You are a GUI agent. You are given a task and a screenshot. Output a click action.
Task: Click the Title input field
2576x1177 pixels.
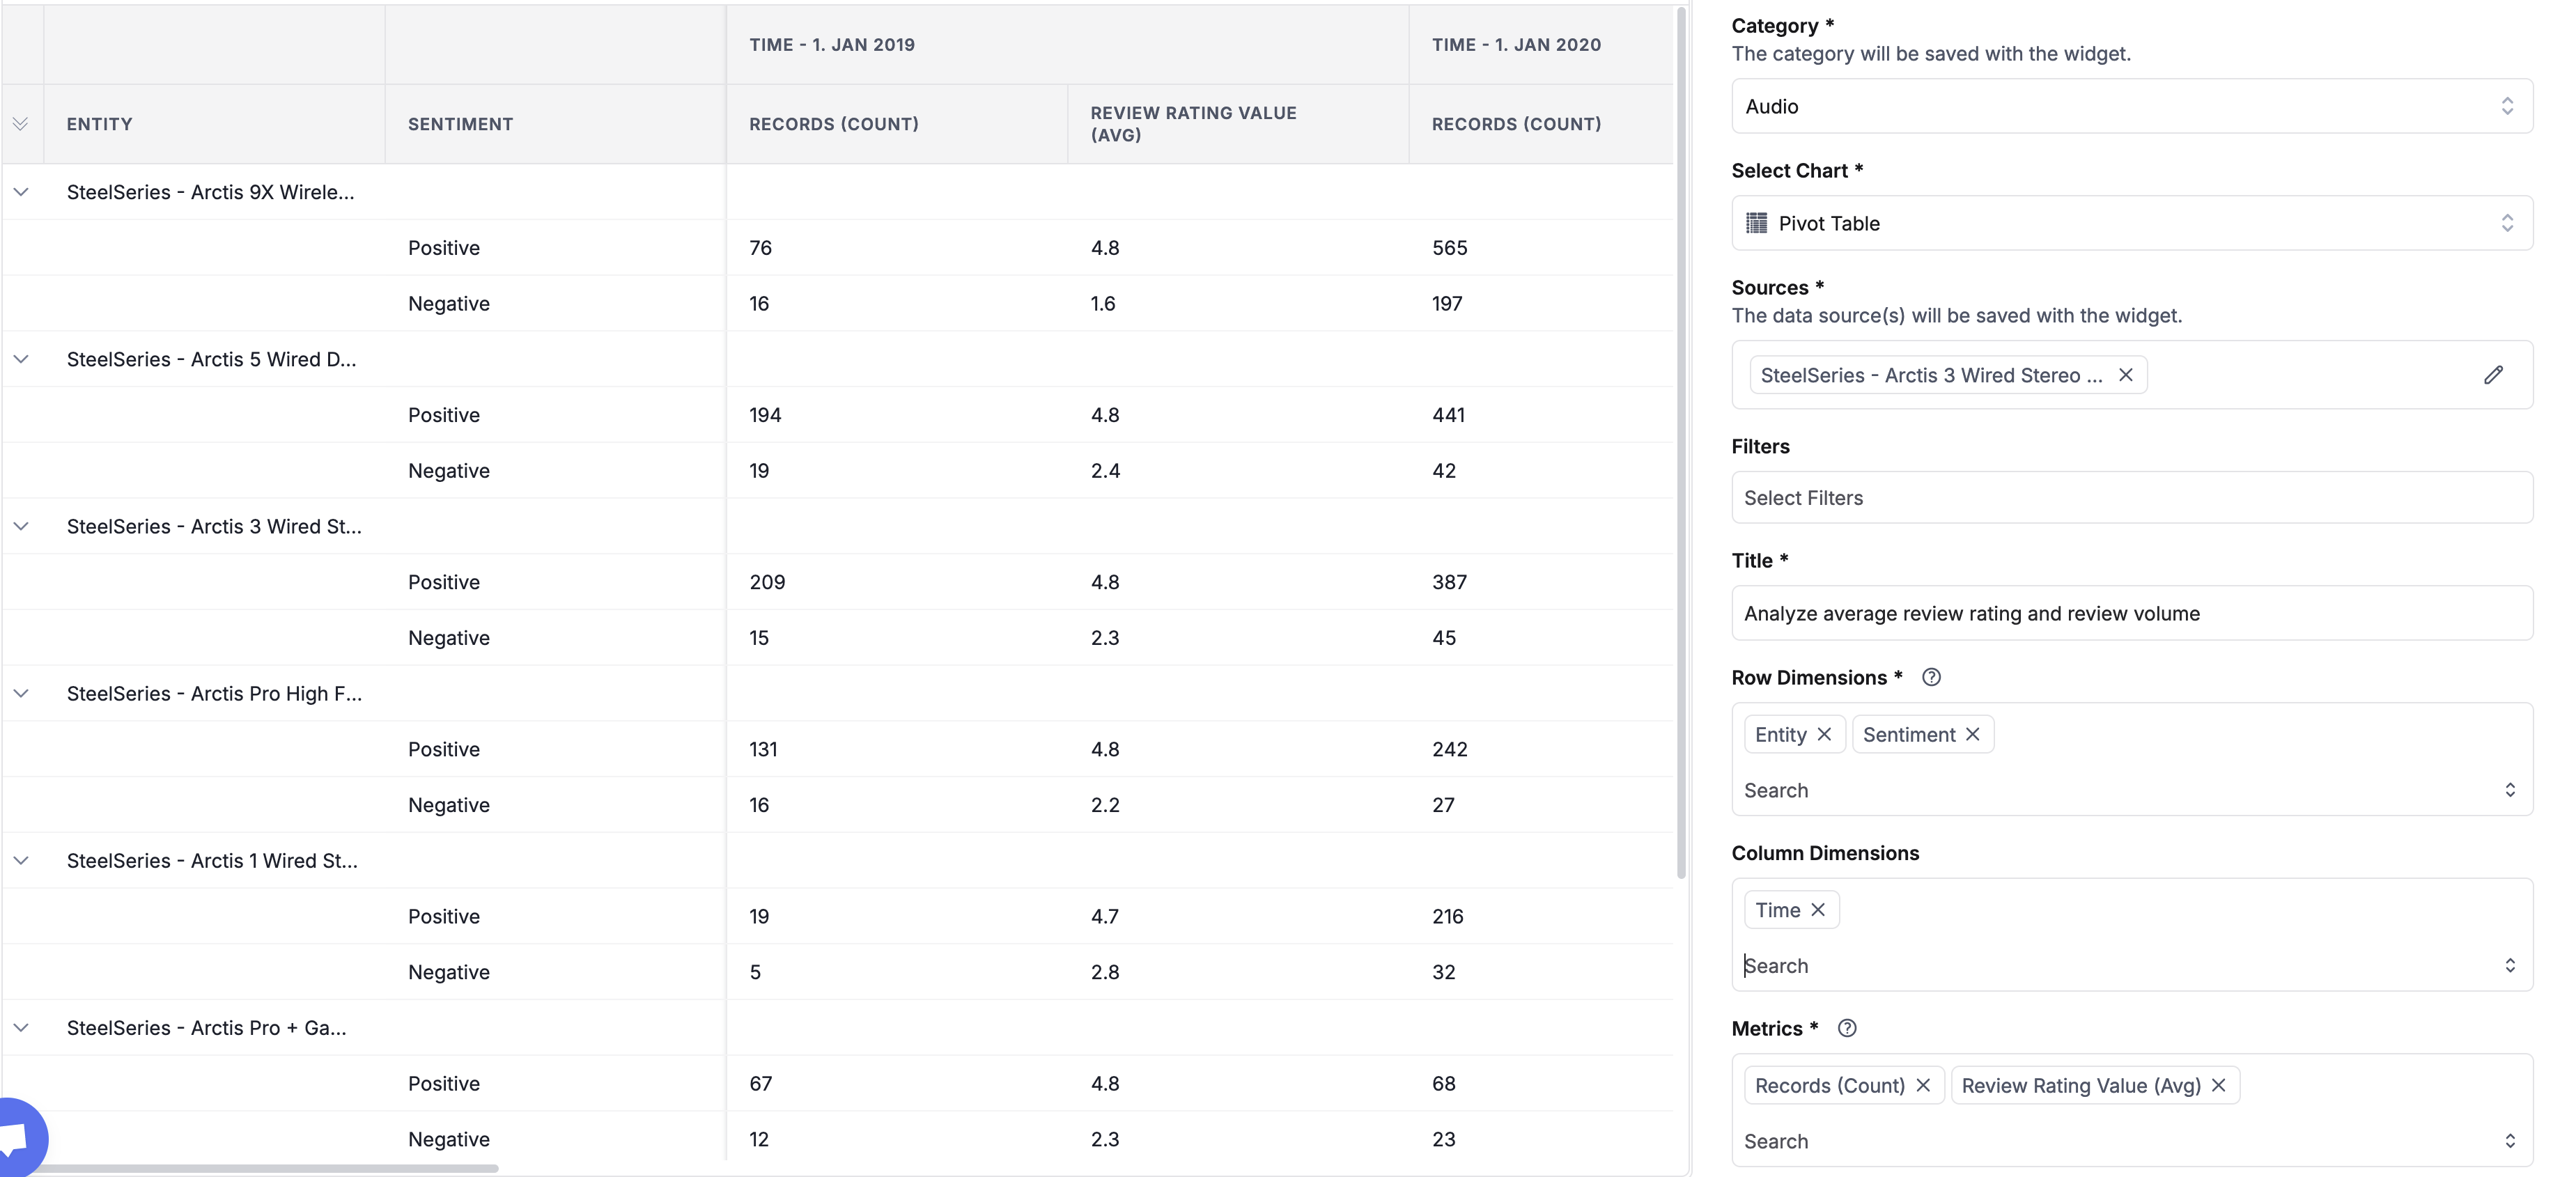(2132, 613)
